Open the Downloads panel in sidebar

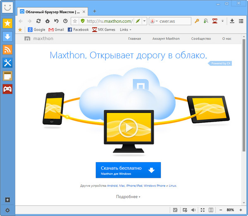pyautogui.click(x=7, y=36)
